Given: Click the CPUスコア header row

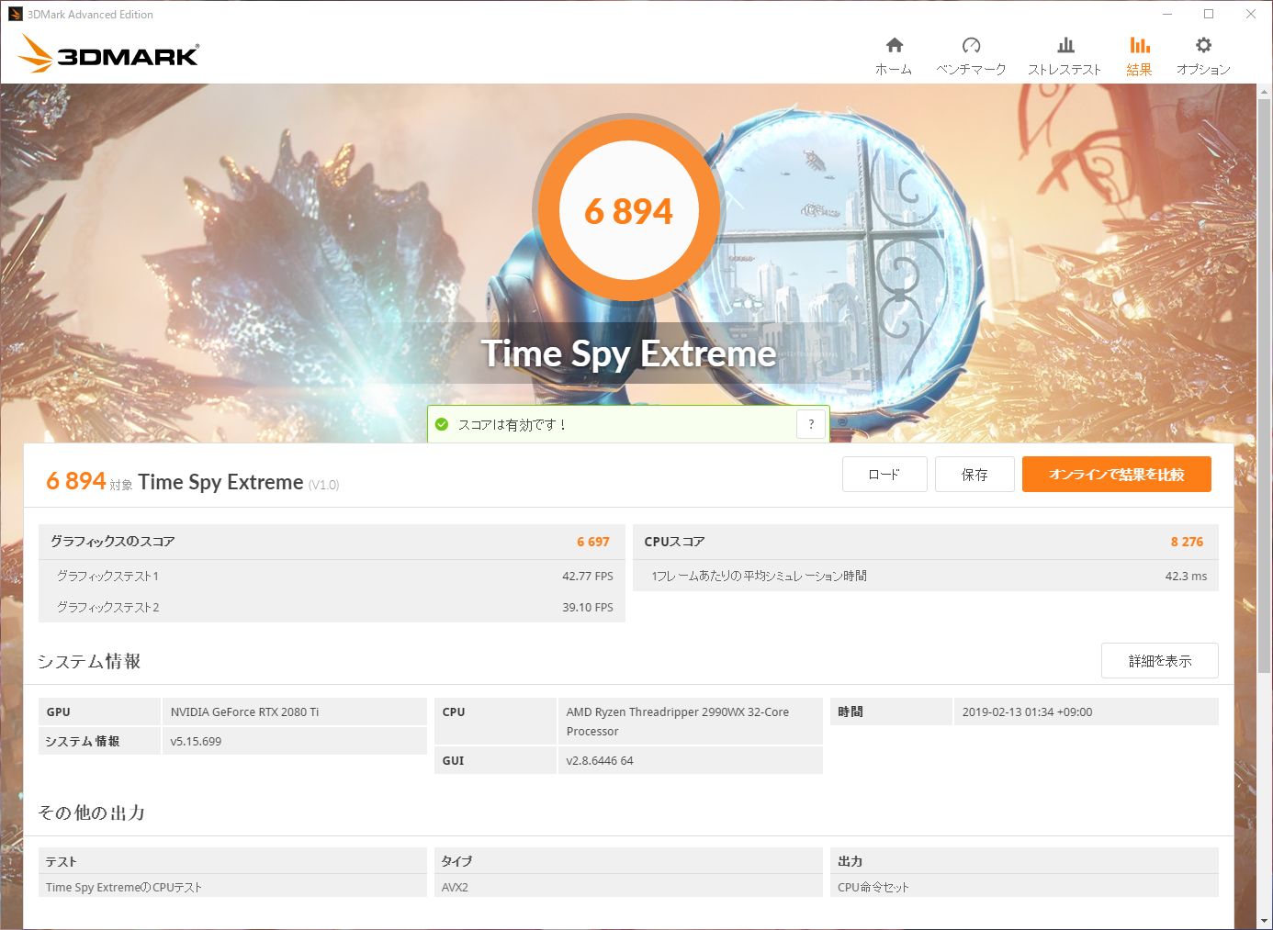Looking at the screenshot, I should (925, 542).
